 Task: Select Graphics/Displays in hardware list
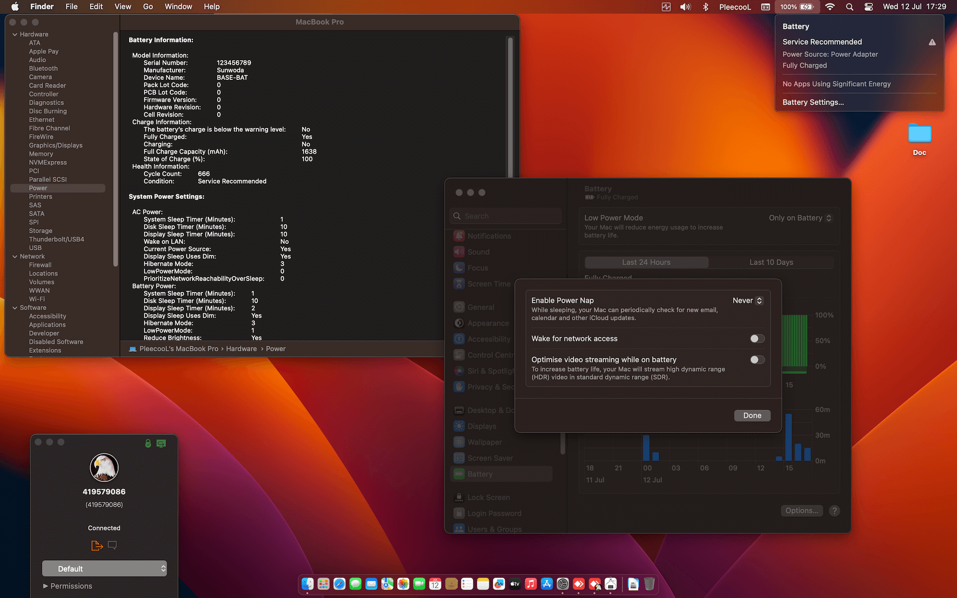click(55, 146)
